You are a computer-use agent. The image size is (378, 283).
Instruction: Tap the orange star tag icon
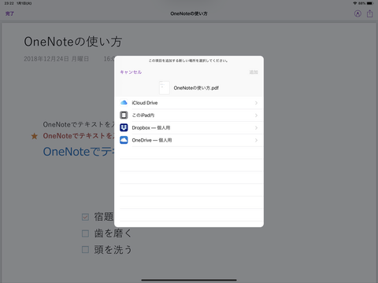(x=35, y=136)
